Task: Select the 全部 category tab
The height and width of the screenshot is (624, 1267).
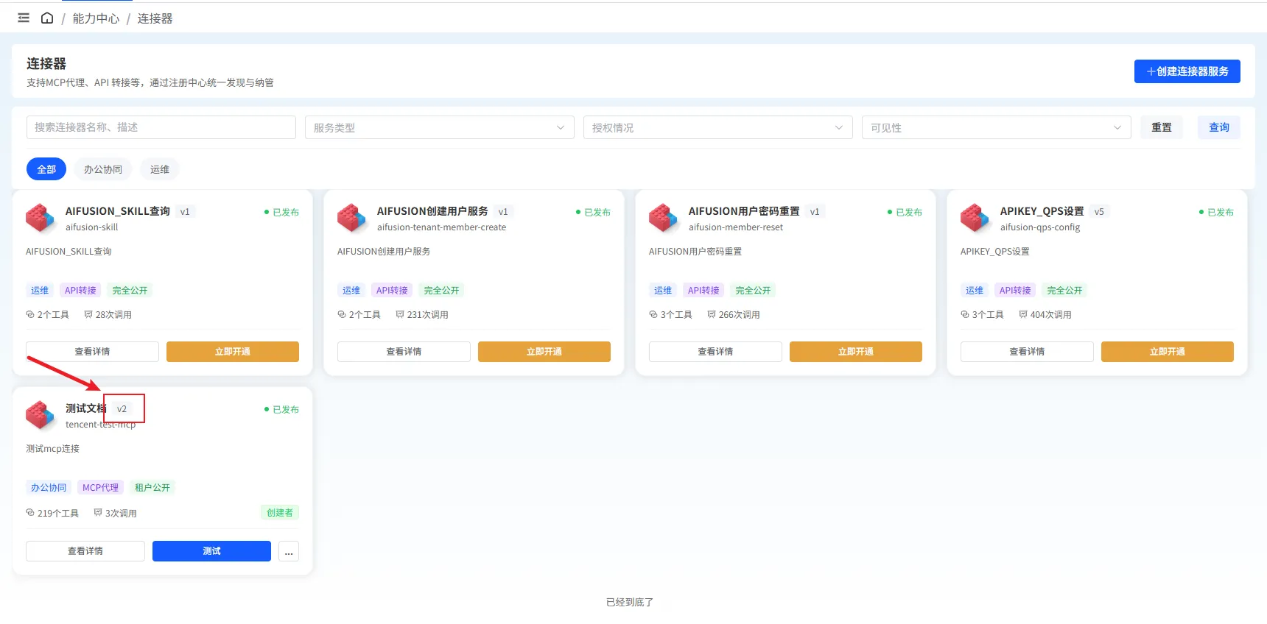Action: tap(46, 169)
